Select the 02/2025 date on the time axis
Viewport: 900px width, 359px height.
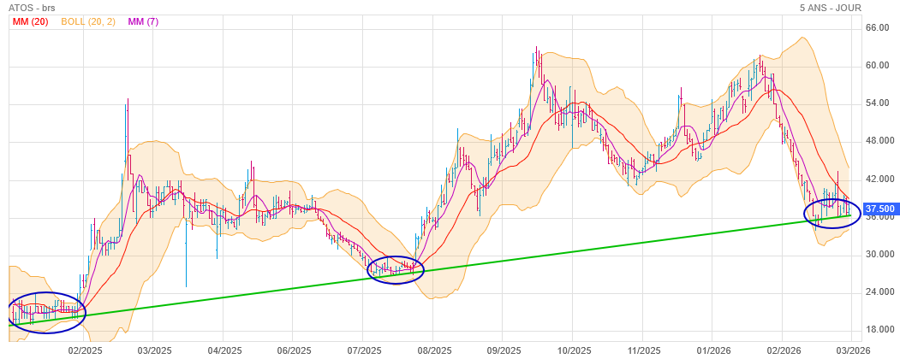86,350
